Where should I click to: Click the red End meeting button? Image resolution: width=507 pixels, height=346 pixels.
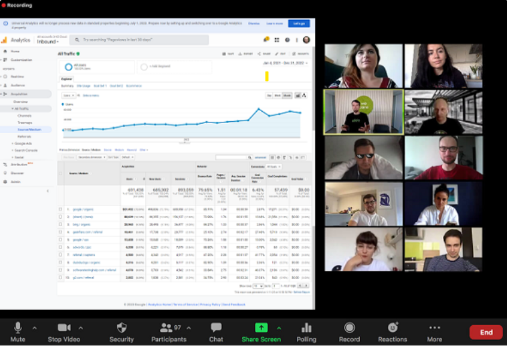point(486,332)
